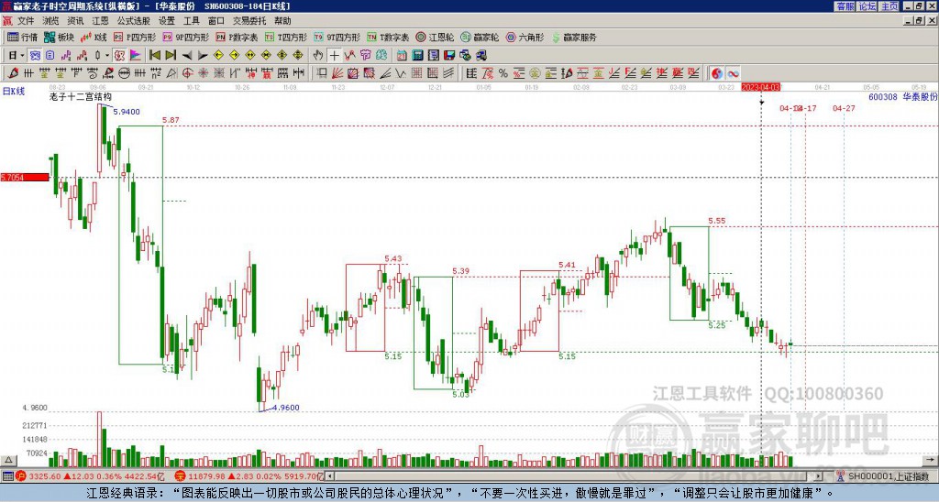Open the T四方形 tool

tap(286, 37)
